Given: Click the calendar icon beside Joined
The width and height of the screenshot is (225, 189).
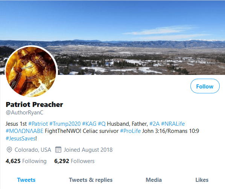Looking at the screenshot, I should pyautogui.click(x=58, y=149).
